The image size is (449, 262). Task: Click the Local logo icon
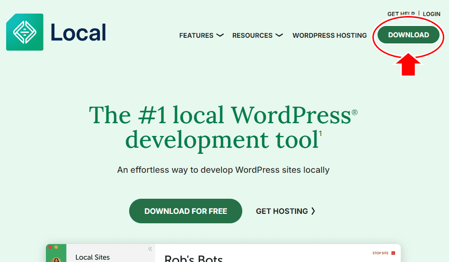25,32
